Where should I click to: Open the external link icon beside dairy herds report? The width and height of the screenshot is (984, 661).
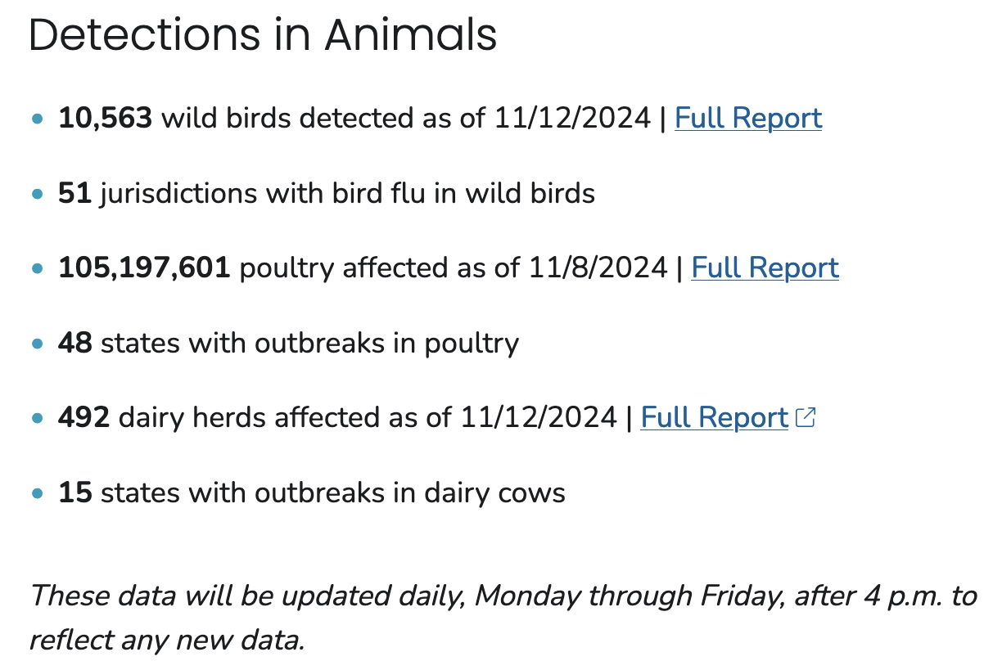pyautogui.click(x=806, y=418)
